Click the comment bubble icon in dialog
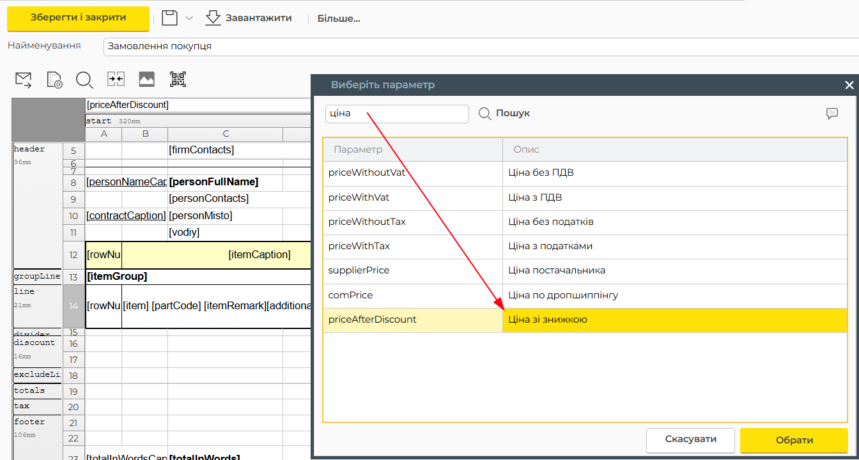Image resolution: width=859 pixels, height=460 pixels. pos(832,113)
